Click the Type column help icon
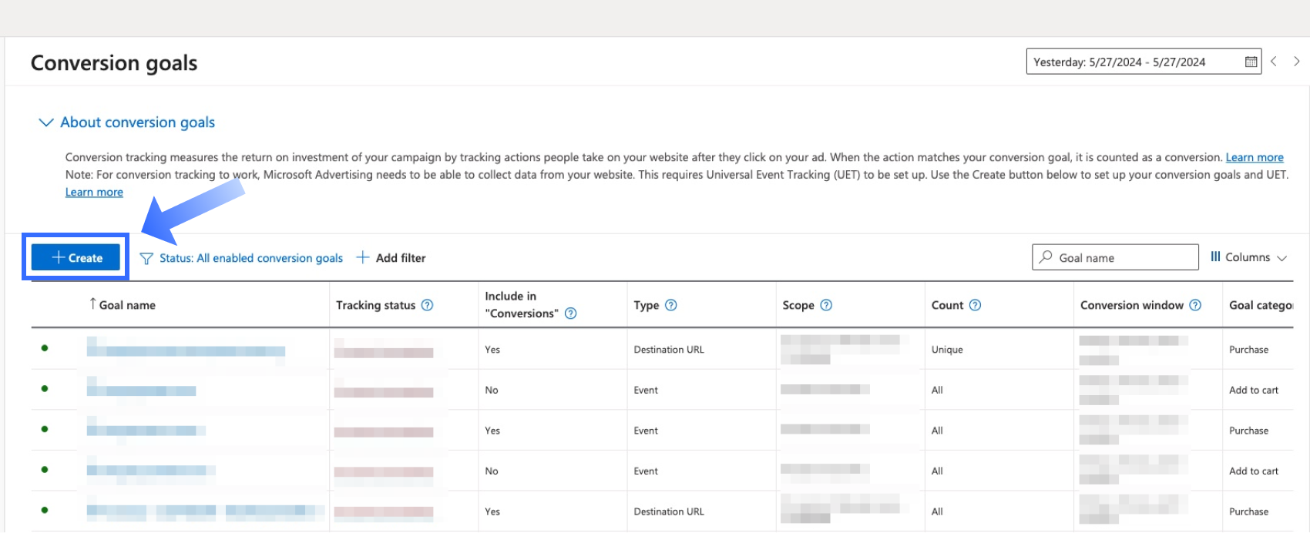1310x533 pixels. pyautogui.click(x=671, y=305)
